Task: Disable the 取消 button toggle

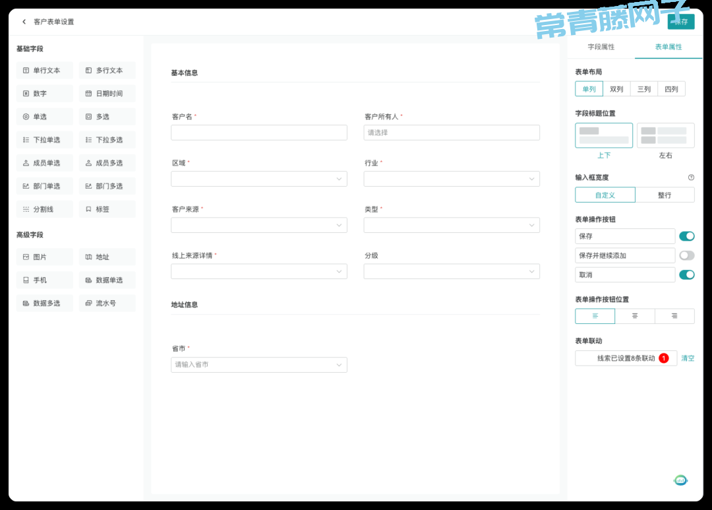Action: (686, 274)
